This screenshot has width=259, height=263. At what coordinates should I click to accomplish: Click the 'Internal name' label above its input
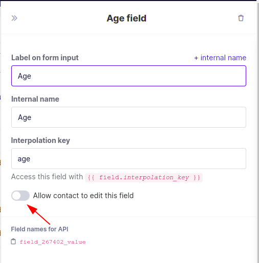pos(35,99)
